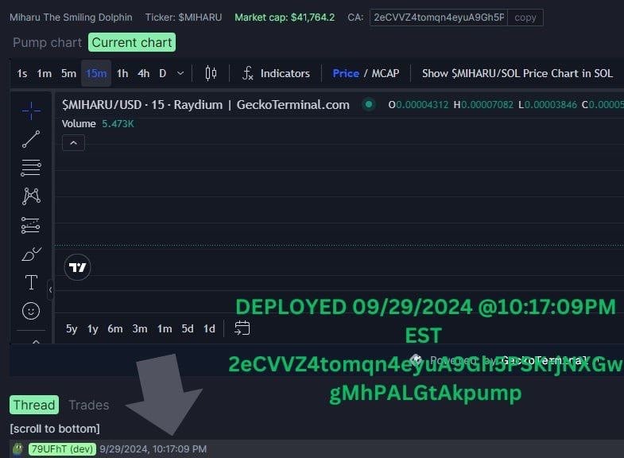Set timeframe to 1h
The image size is (624, 458).
click(x=122, y=74)
